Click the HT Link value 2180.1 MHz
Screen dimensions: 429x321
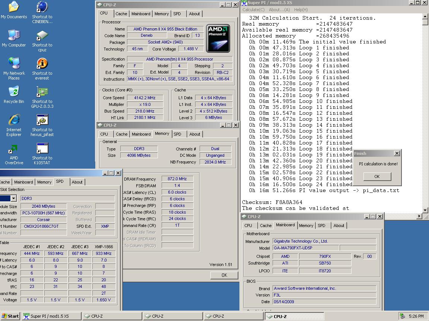tap(145, 118)
